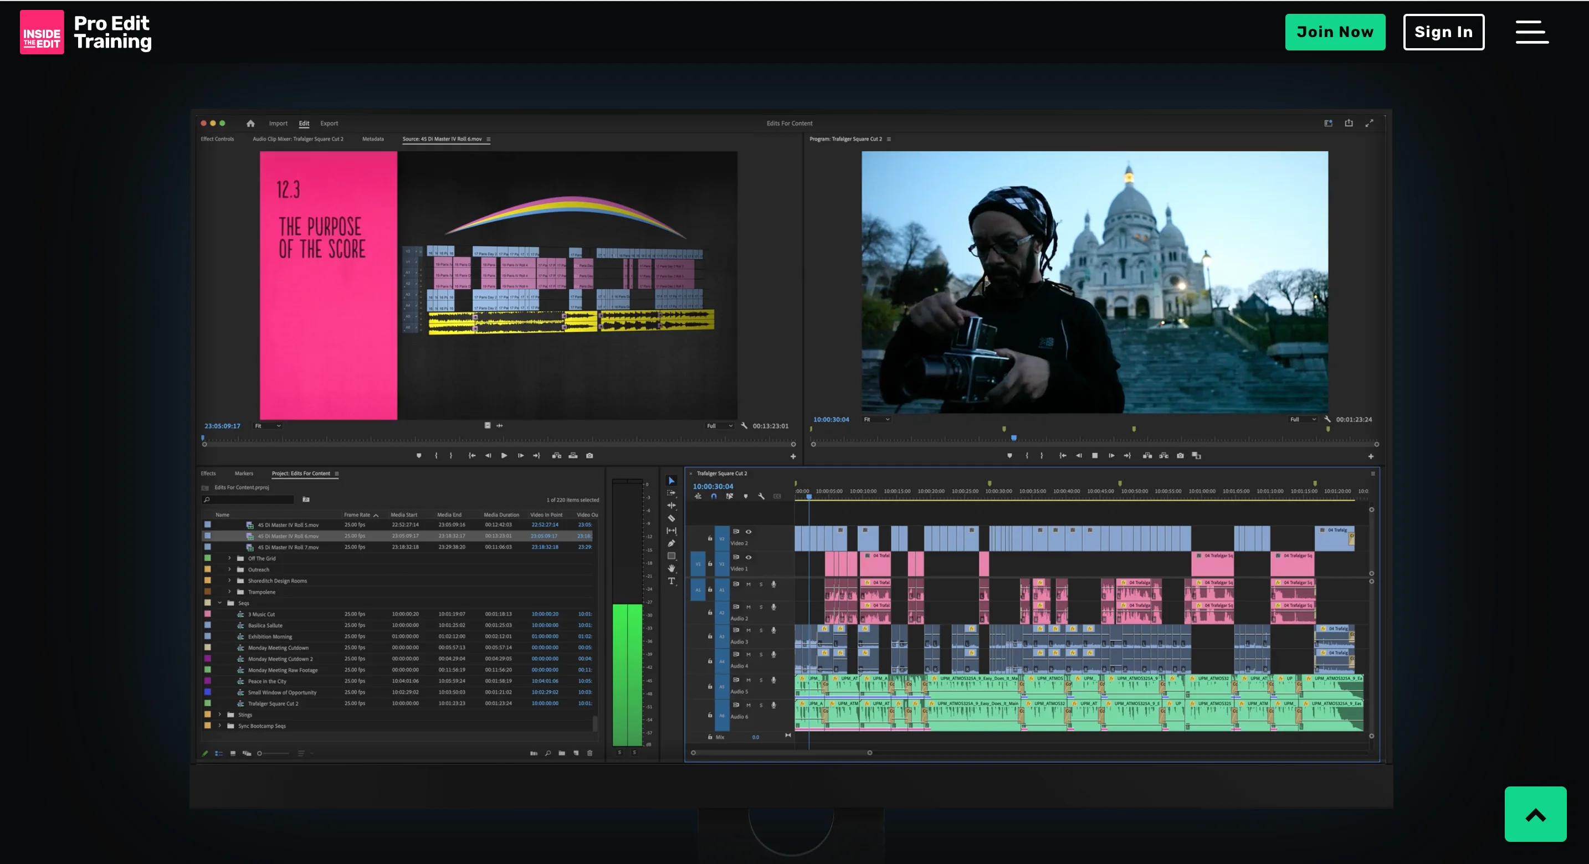Mute the Audio 3 track
Screen dimensions: 1589x864
[x=749, y=630]
